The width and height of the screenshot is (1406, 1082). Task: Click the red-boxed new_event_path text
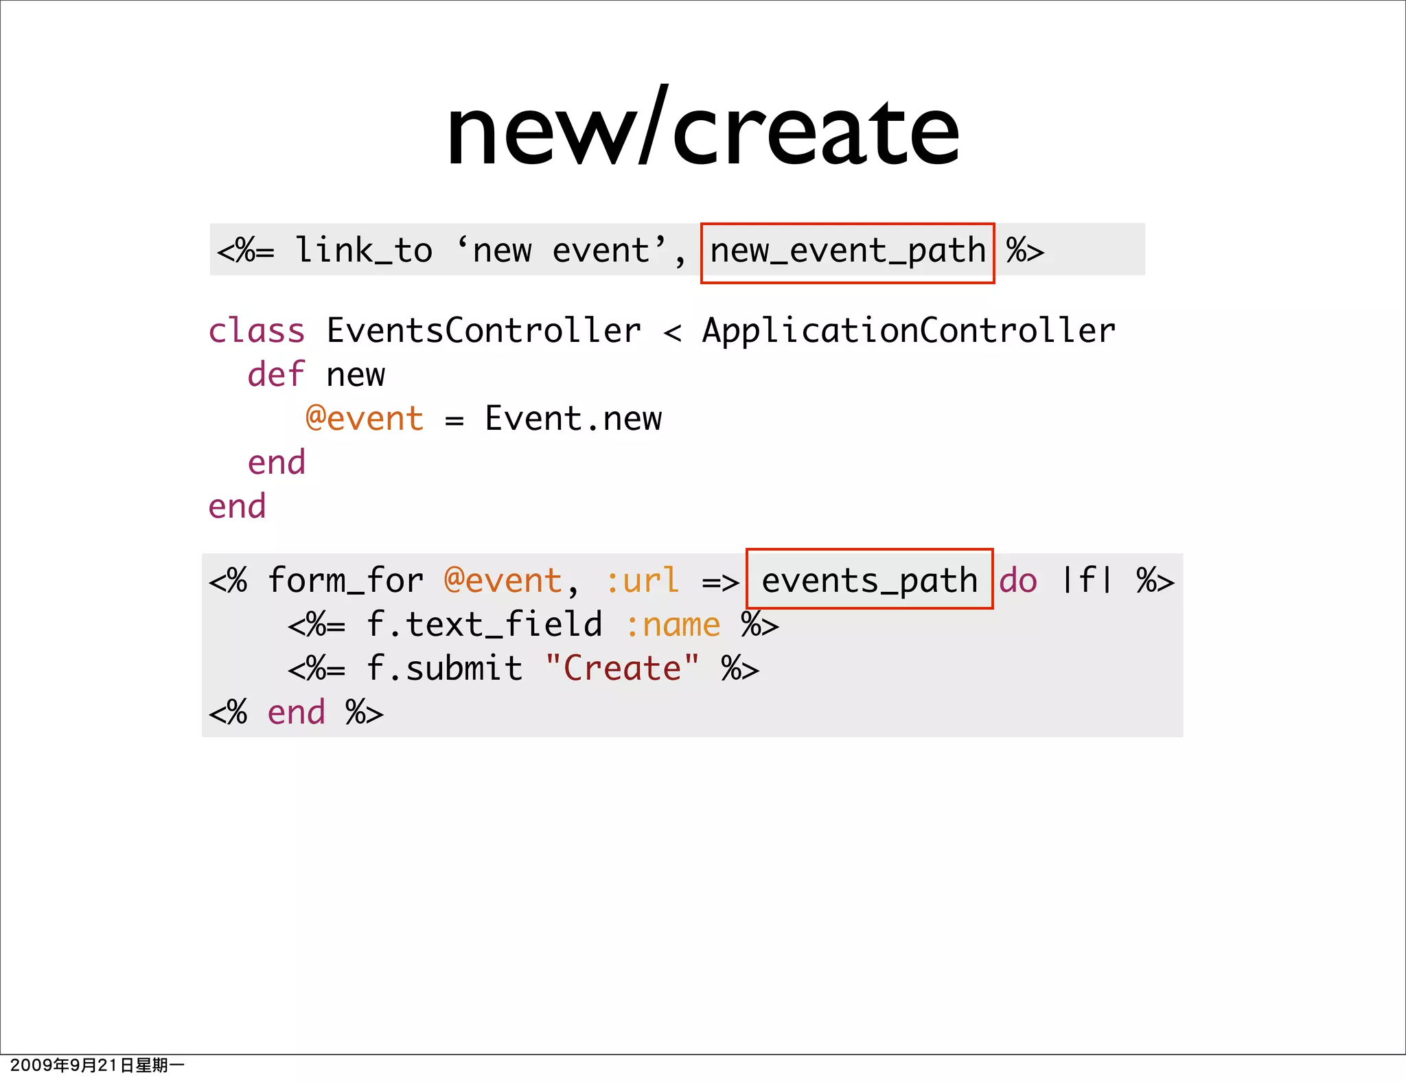click(x=847, y=251)
